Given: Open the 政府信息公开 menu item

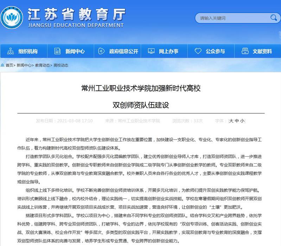Looking at the screenshot, I should [123, 51].
